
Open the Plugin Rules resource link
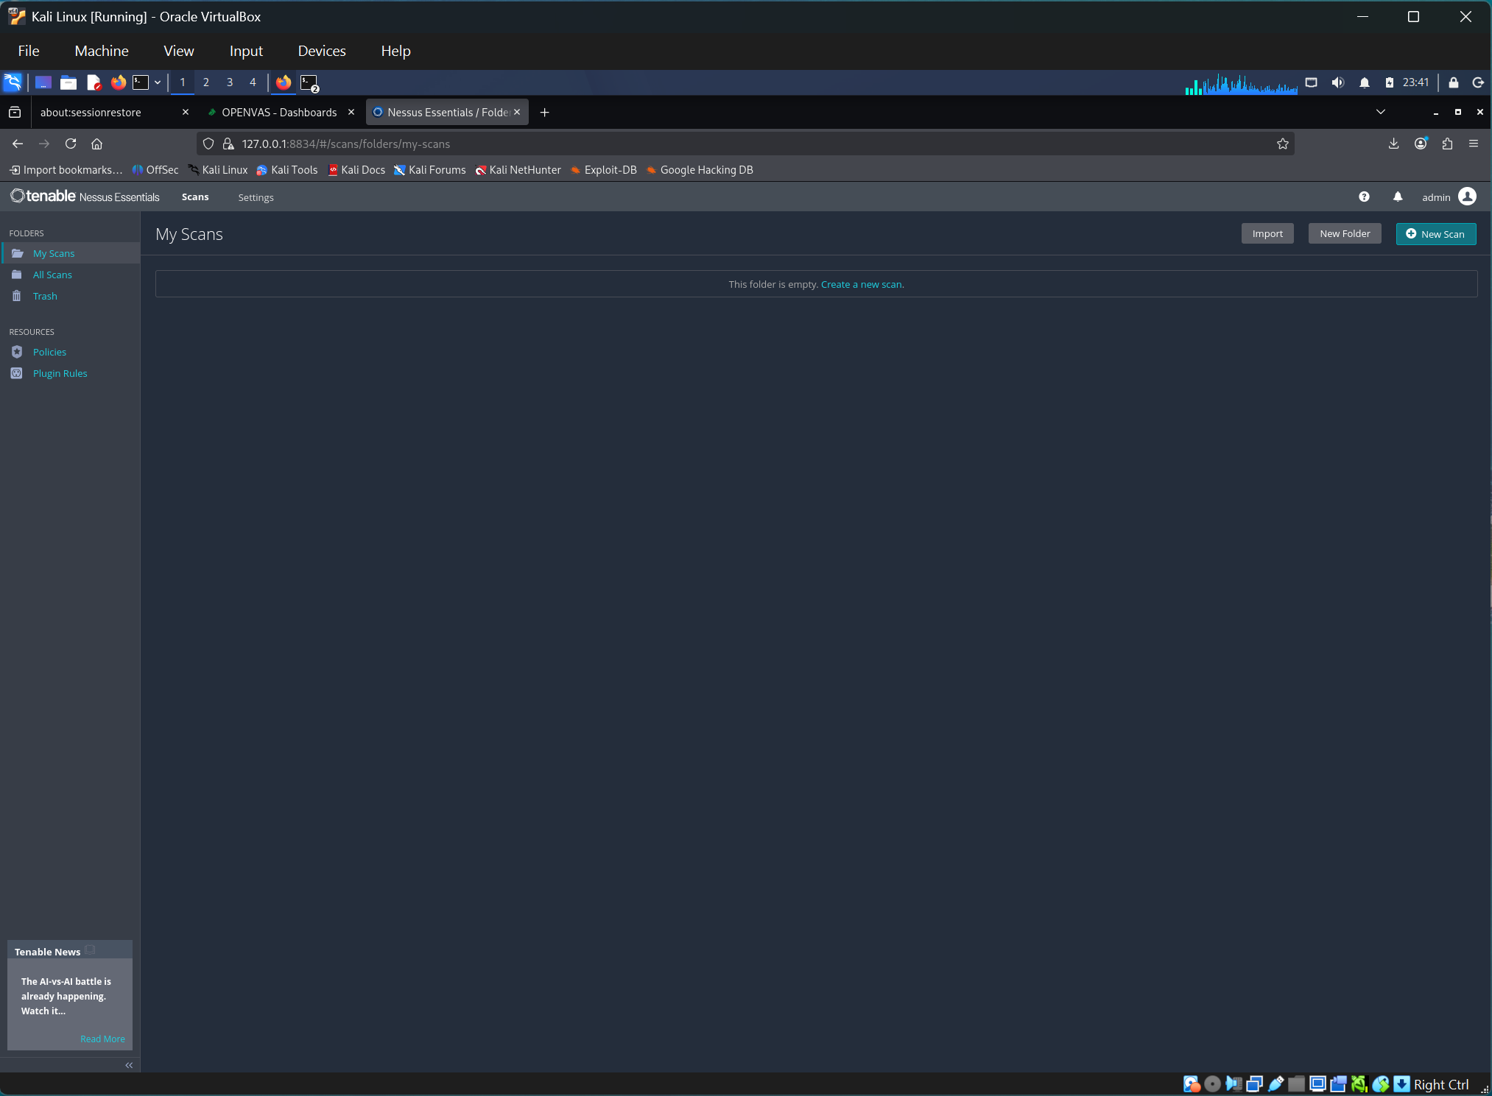[x=60, y=373]
